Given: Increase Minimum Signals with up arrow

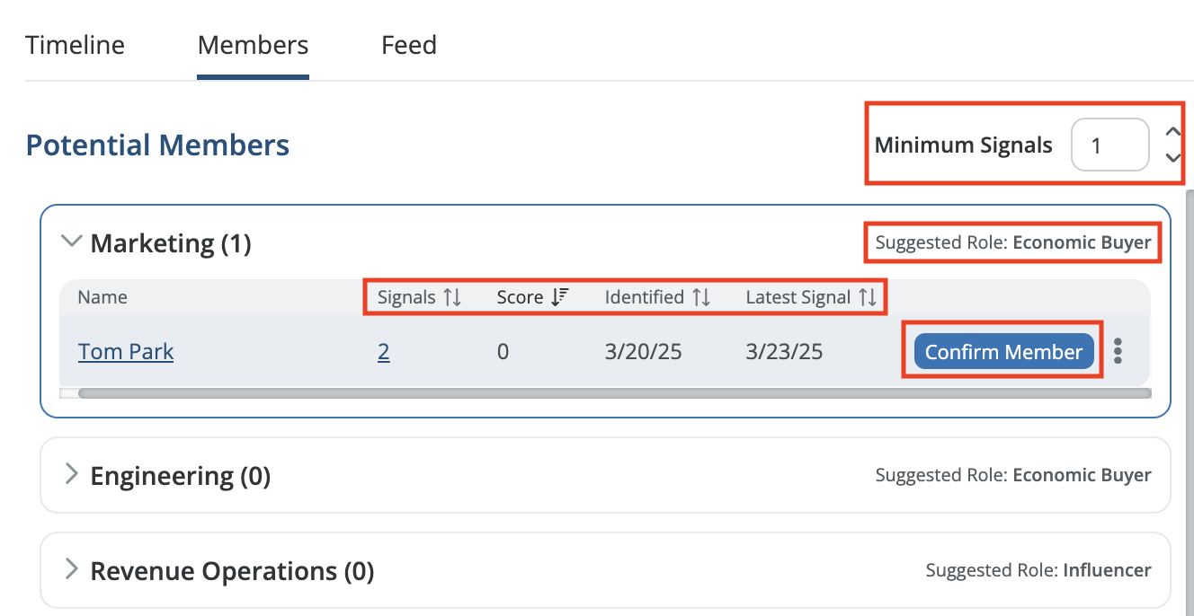Looking at the screenshot, I should pyautogui.click(x=1172, y=132).
